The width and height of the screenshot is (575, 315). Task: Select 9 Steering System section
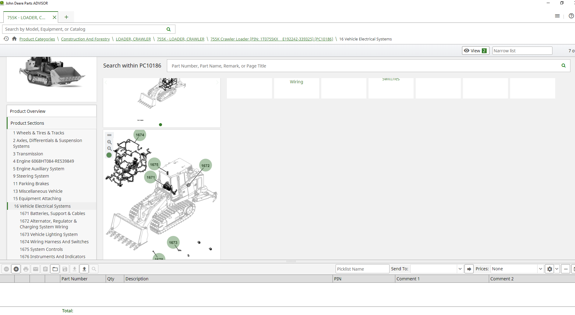pyautogui.click(x=31, y=176)
